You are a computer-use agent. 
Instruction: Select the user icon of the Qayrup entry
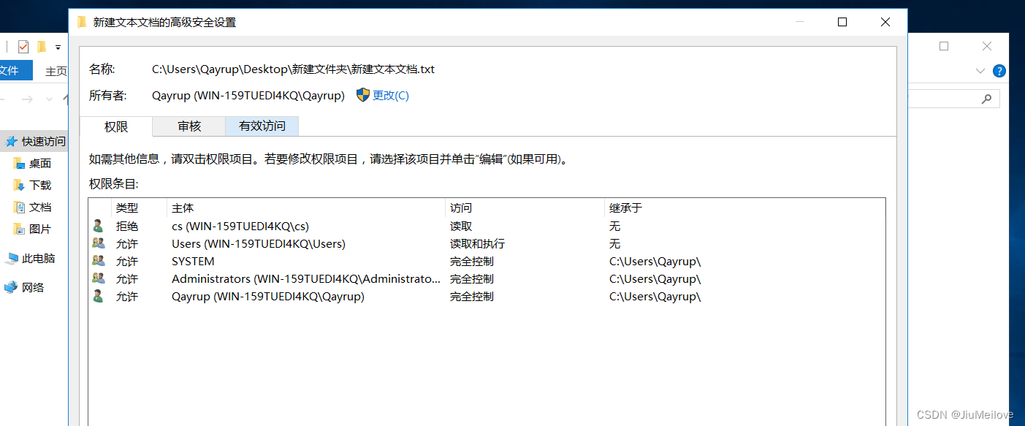(98, 296)
